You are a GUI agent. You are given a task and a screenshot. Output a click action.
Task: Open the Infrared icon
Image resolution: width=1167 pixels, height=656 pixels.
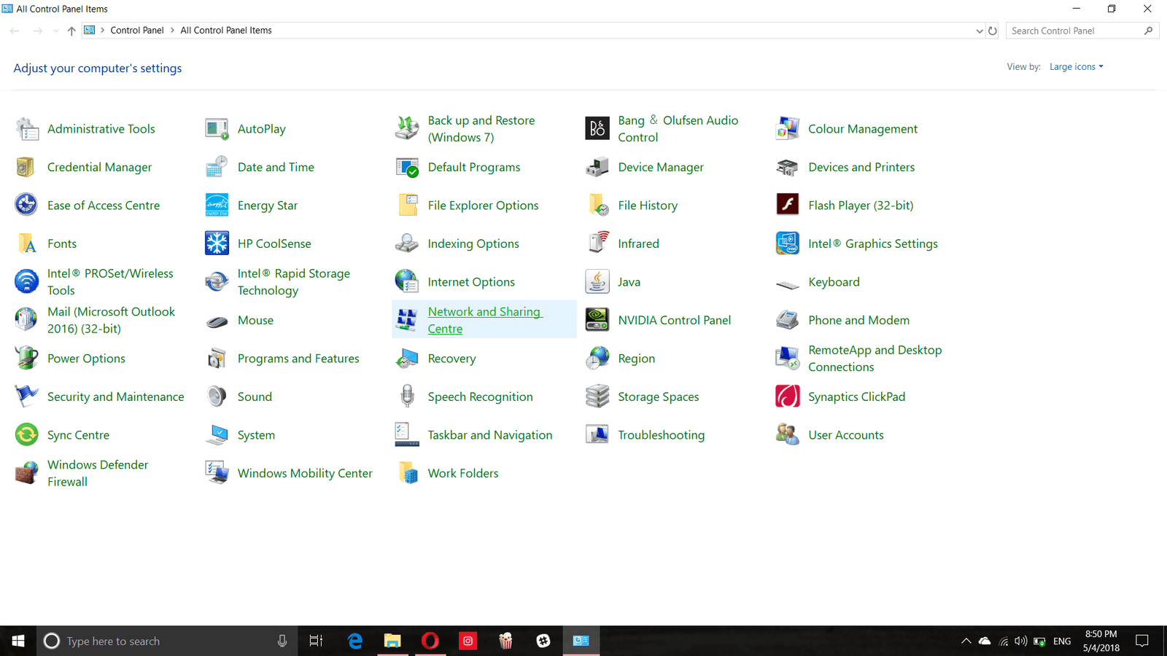click(x=597, y=243)
